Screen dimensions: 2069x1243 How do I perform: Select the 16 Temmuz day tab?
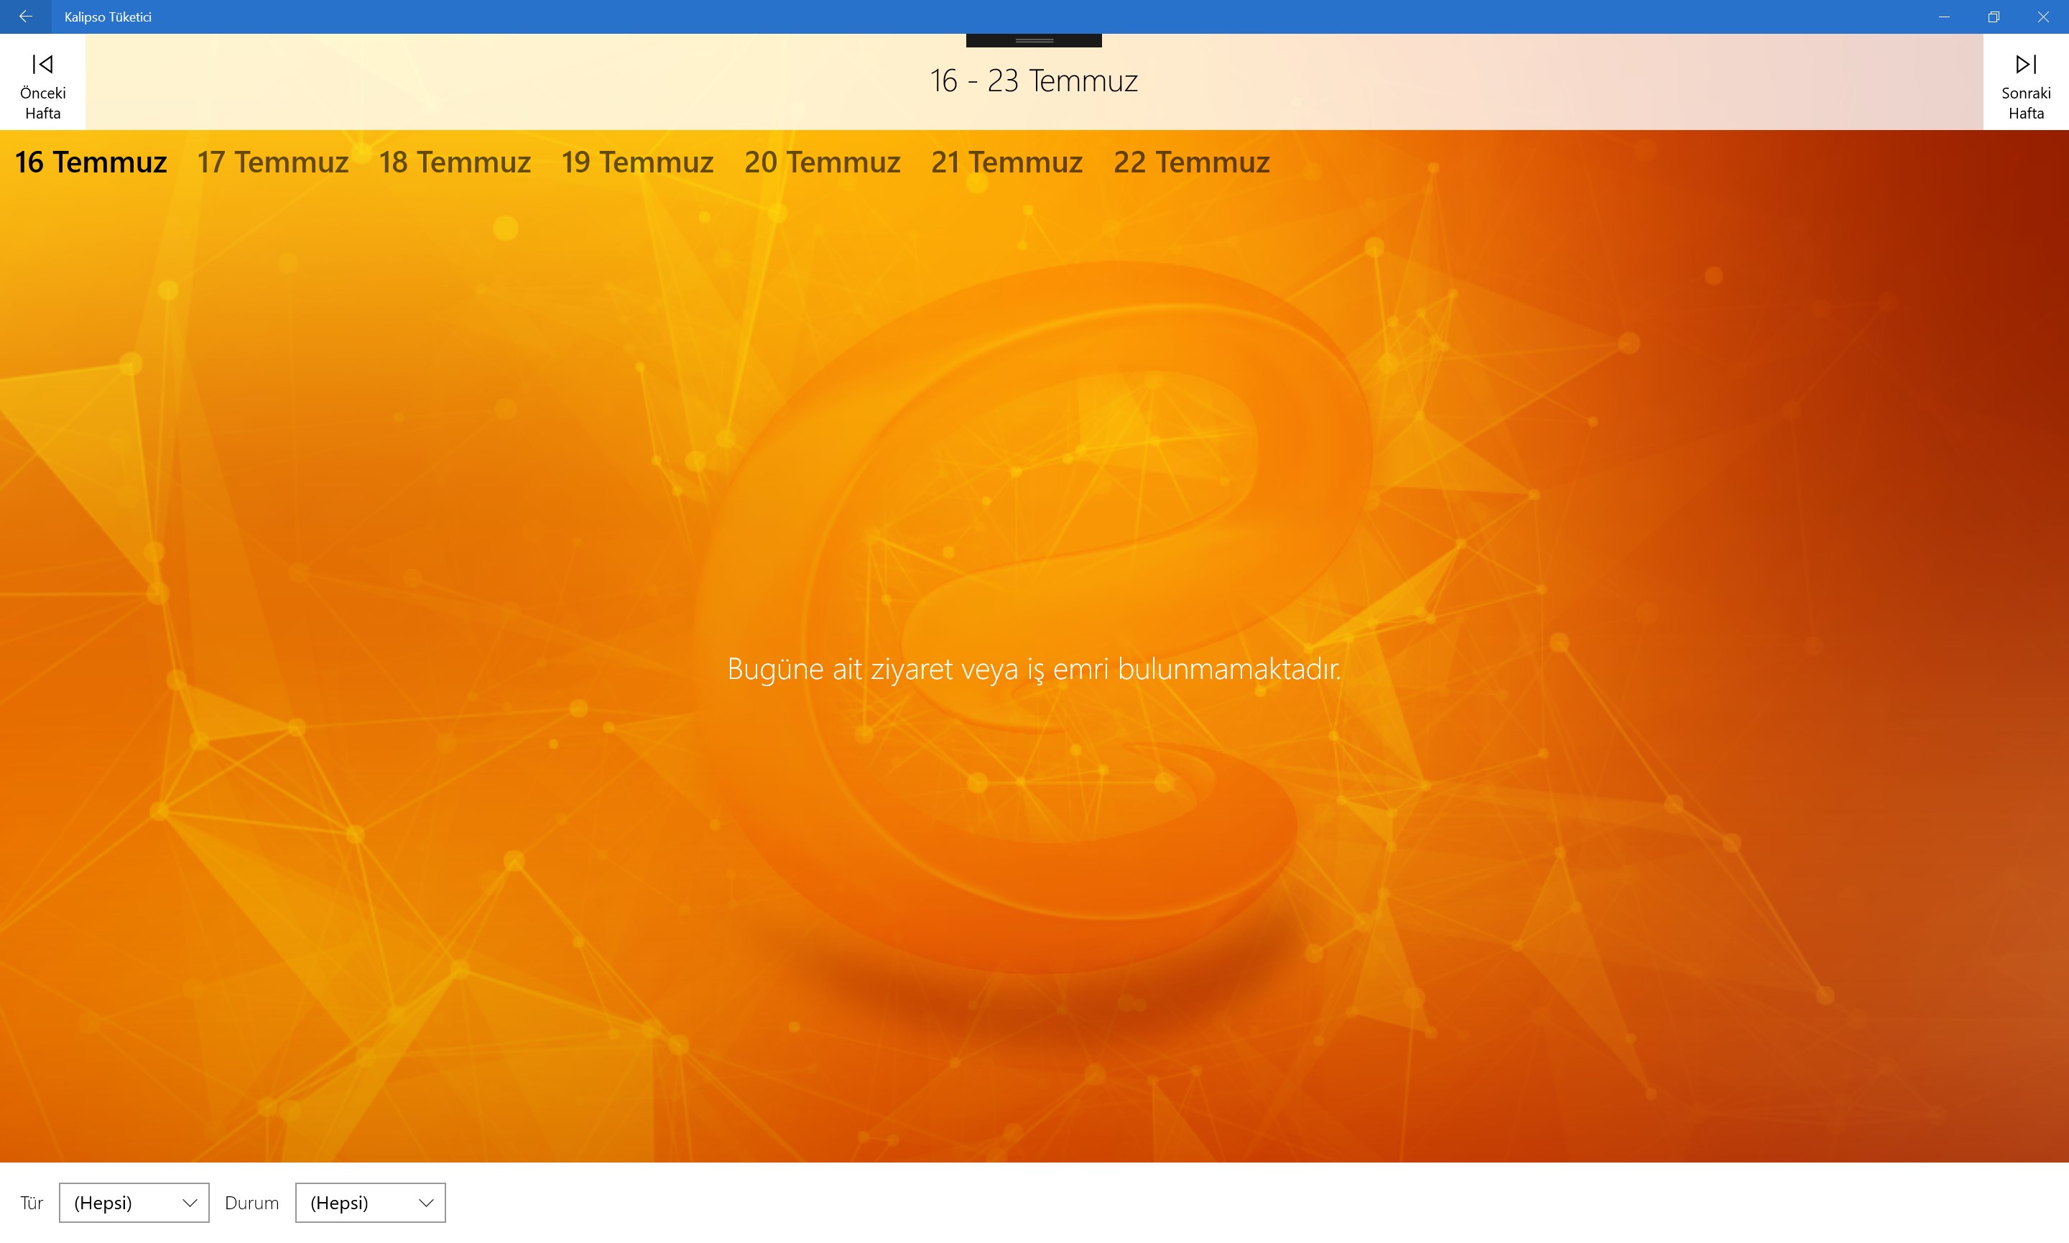(91, 162)
